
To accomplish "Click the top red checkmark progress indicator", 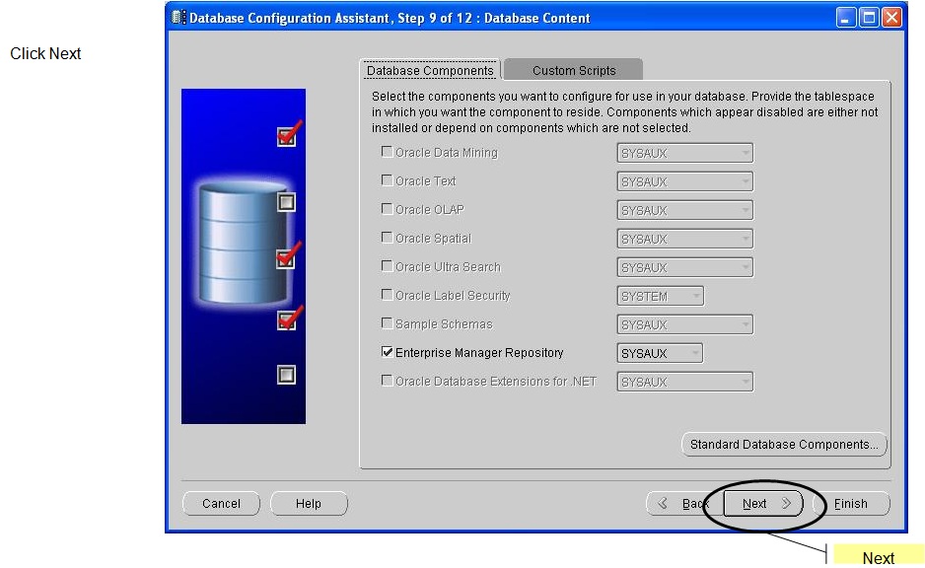I will click(286, 136).
